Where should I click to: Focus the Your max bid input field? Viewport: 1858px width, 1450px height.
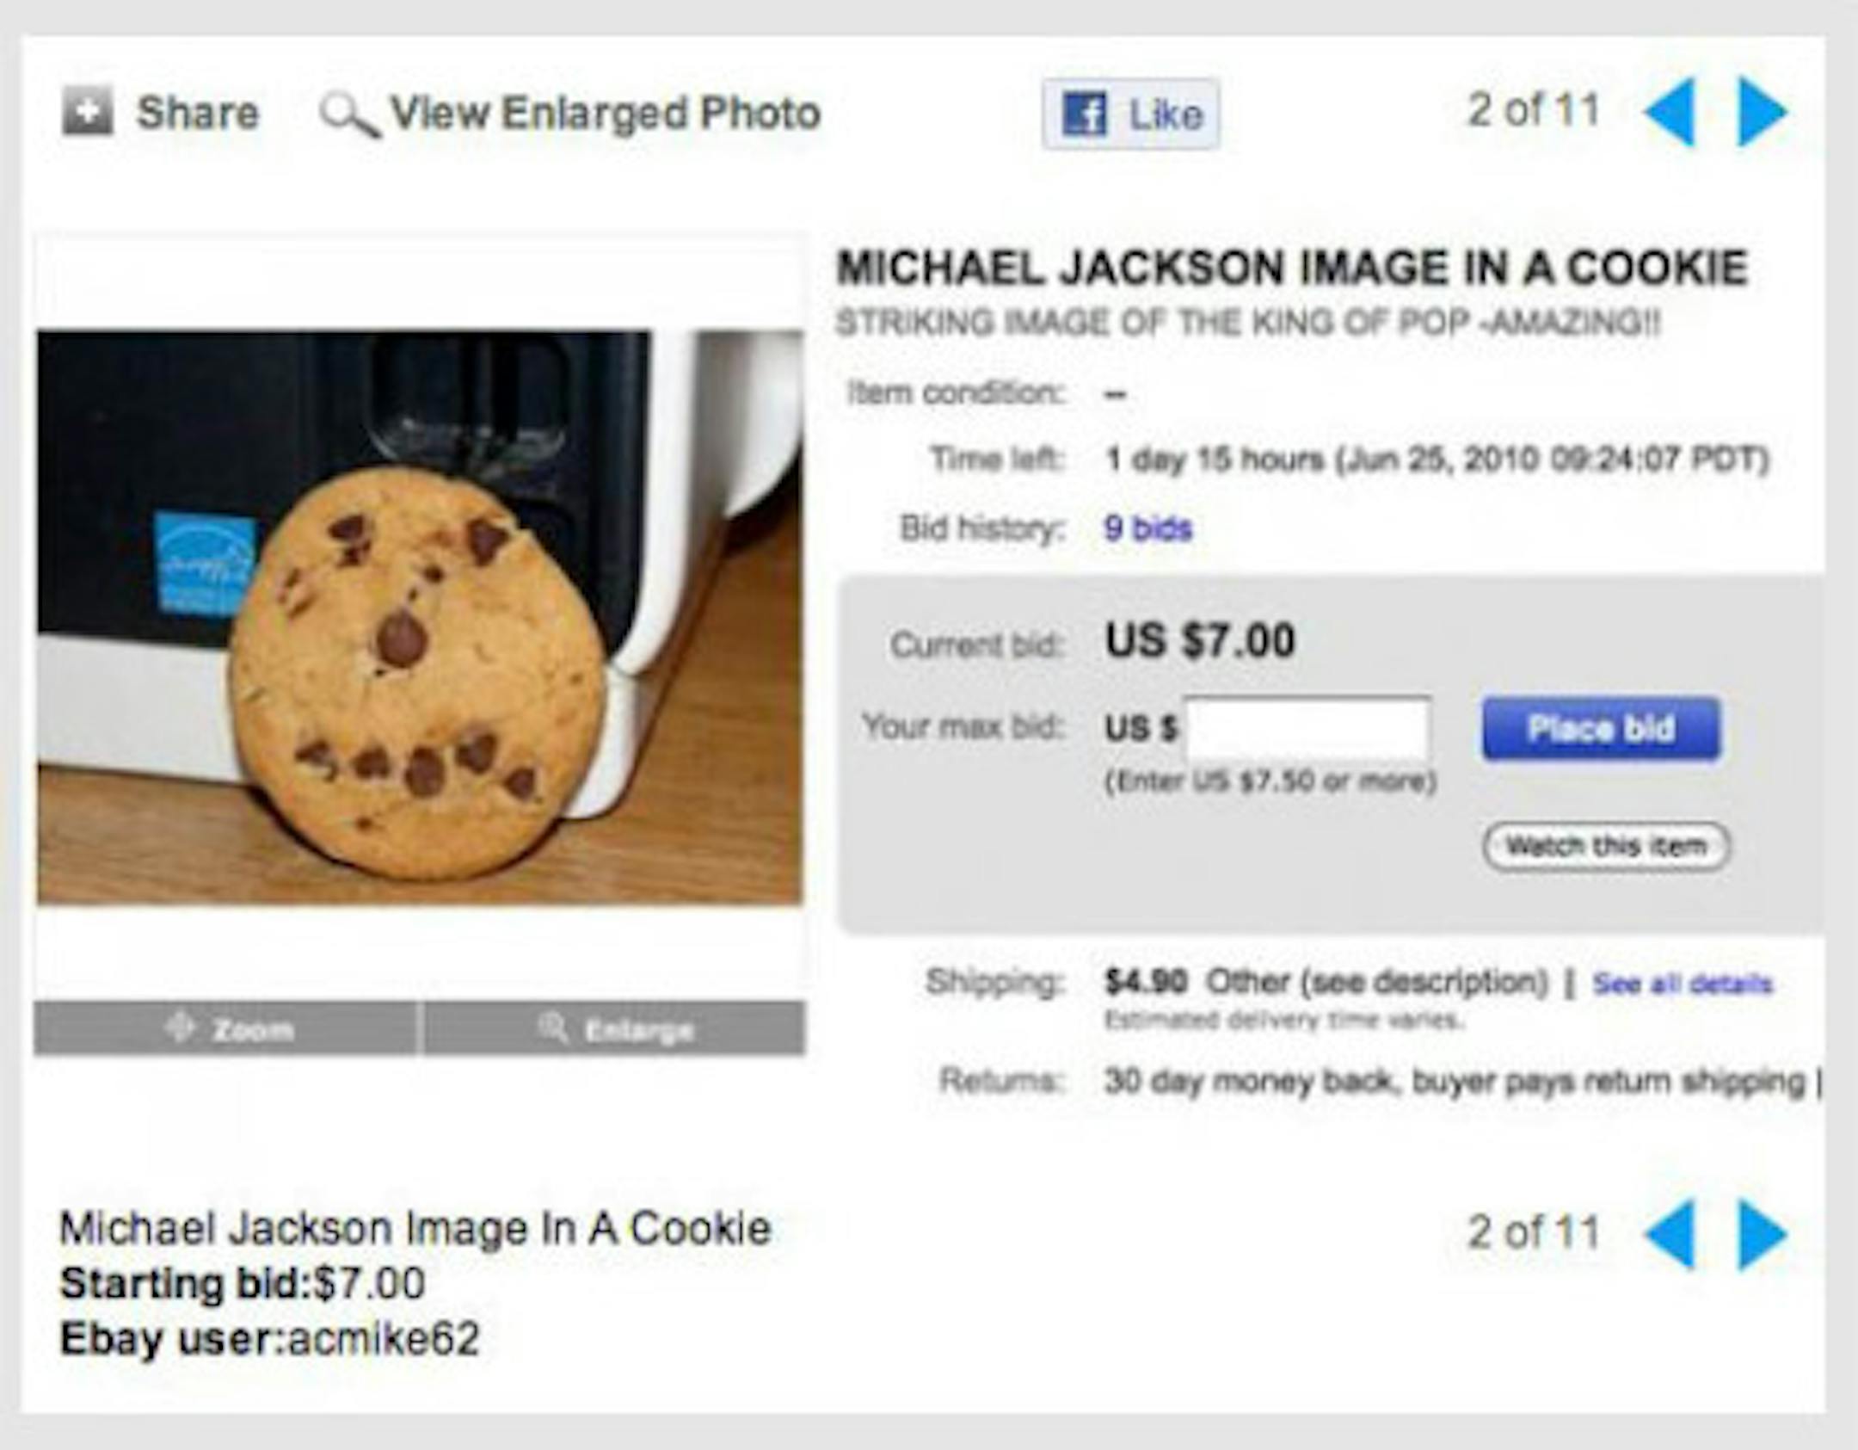pyautogui.click(x=1307, y=729)
